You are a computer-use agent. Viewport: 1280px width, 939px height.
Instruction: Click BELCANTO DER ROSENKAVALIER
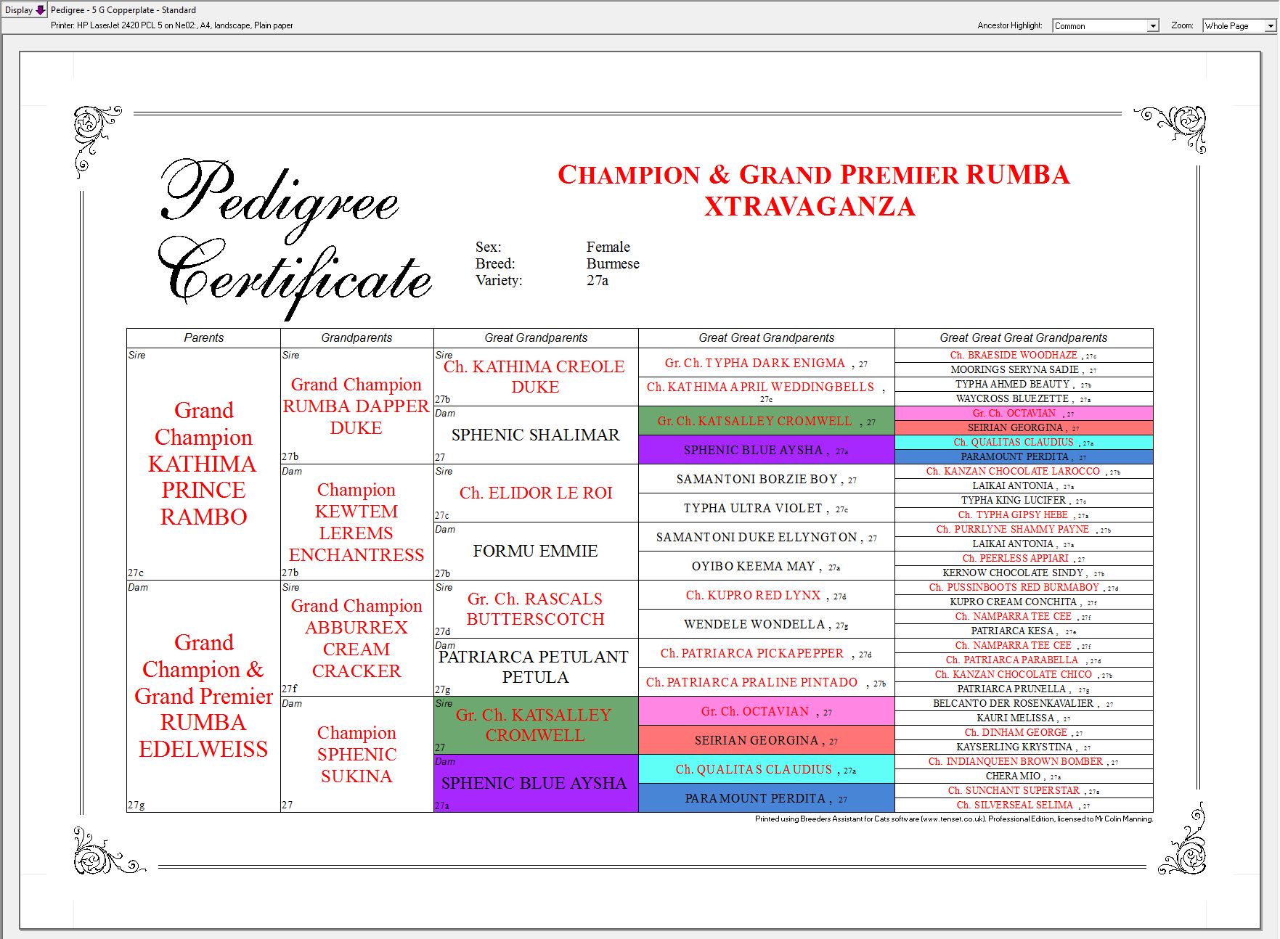pos(1024,703)
